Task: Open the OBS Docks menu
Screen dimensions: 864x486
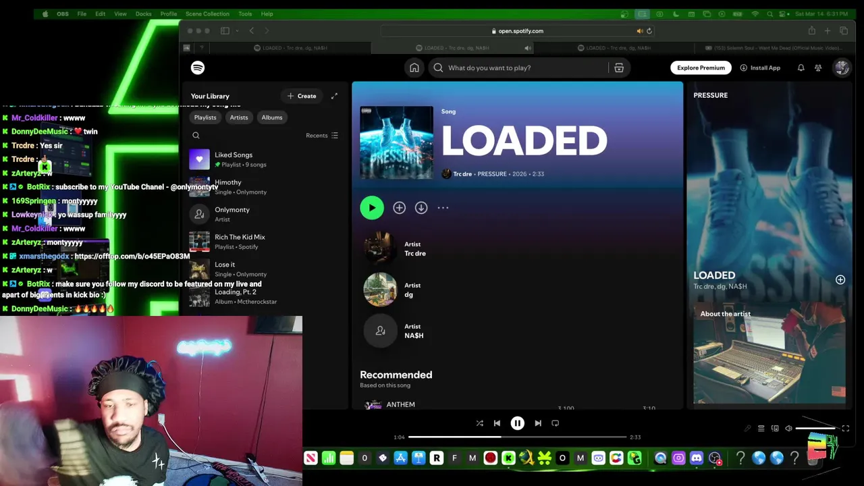Action: [143, 13]
